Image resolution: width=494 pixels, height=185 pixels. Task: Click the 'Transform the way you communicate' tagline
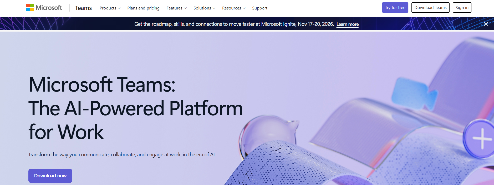122,154
